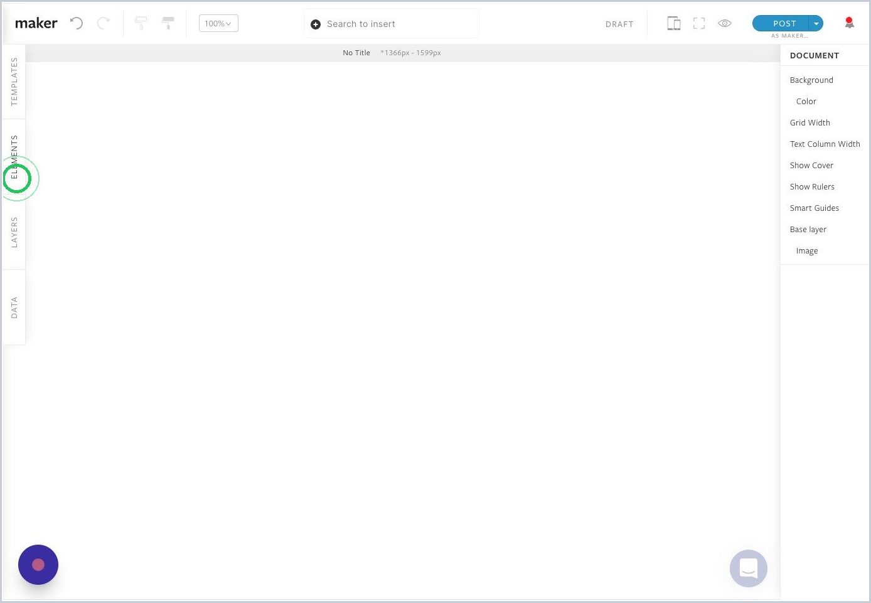Open the DATA side tab

pyautogui.click(x=14, y=307)
